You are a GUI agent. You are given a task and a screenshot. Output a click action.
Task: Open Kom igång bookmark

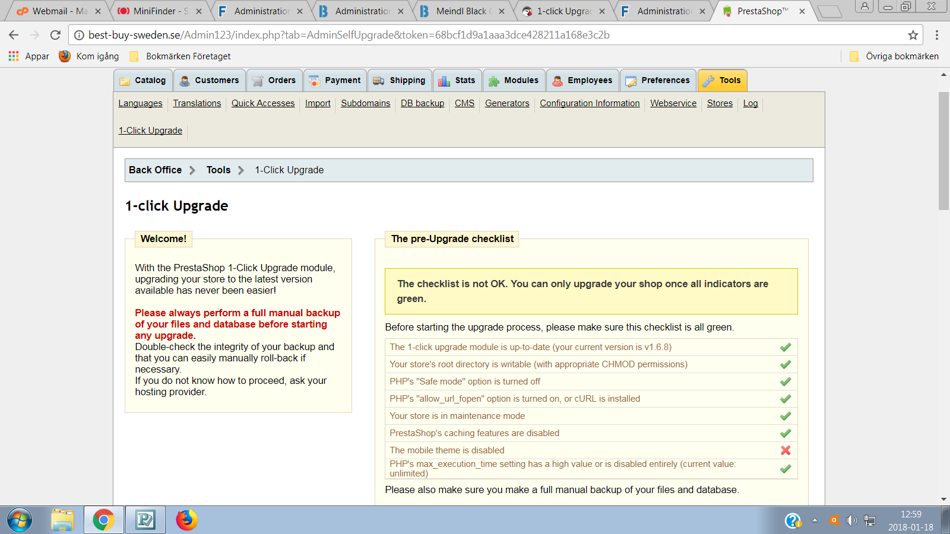point(89,56)
